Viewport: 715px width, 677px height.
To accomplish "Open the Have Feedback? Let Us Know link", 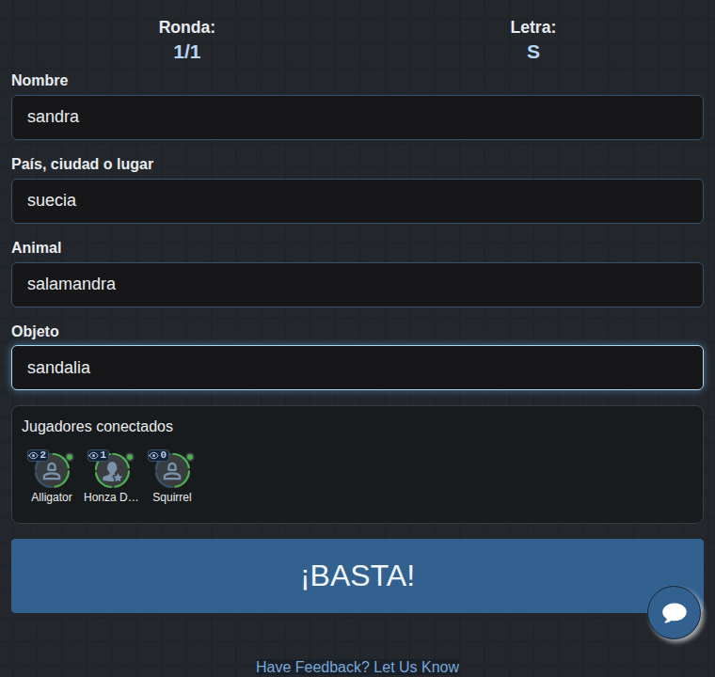I will [357, 667].
